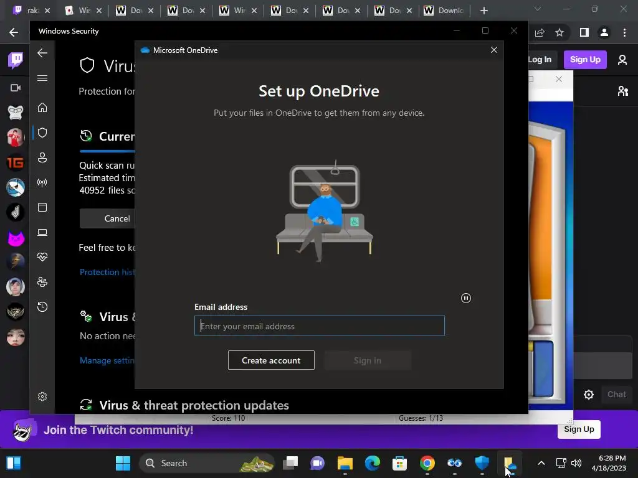Image resolution: width=638 pixels, height=478 pixels.
Task: Open Firewall & network protection icon
Action: (42, 182)
